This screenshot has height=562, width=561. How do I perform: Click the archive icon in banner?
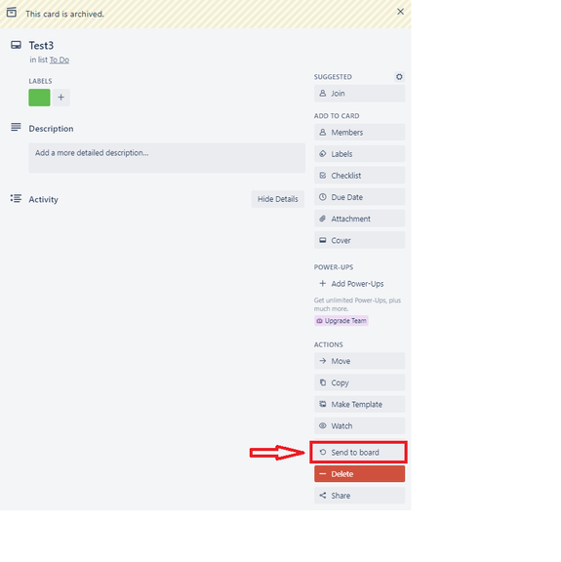pyautogui.click(x=12, y=12)
